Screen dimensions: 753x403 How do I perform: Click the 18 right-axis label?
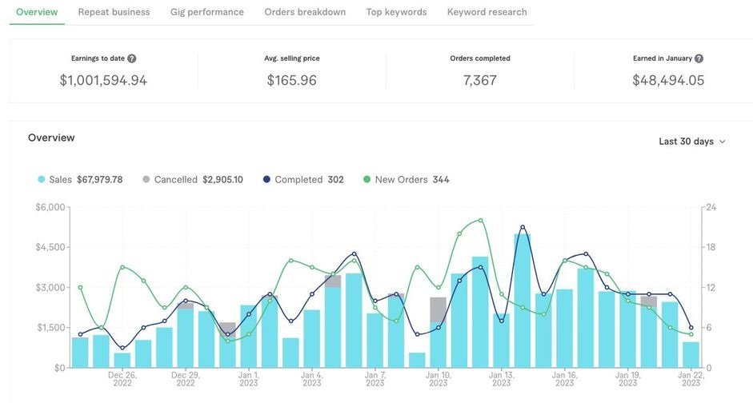click(x=711, y=248)
